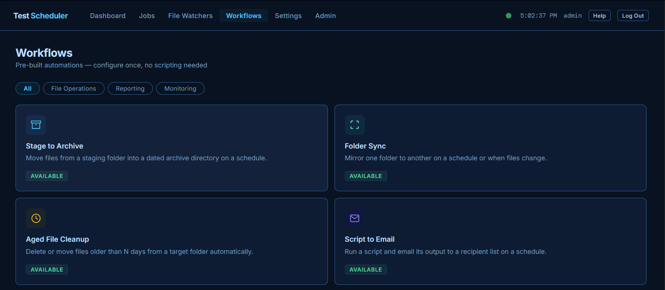Click the admin username label
Screen dimensions: 665x290
[x=572, y=15]
